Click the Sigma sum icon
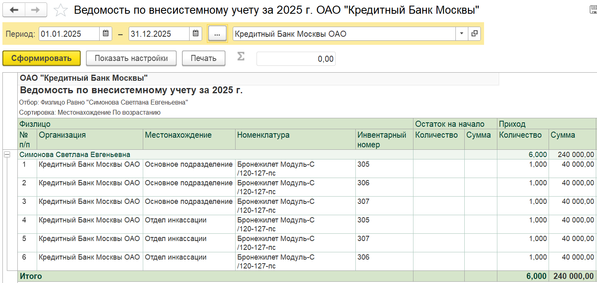This screenshot has height=283, width=597. pos(241,57)
